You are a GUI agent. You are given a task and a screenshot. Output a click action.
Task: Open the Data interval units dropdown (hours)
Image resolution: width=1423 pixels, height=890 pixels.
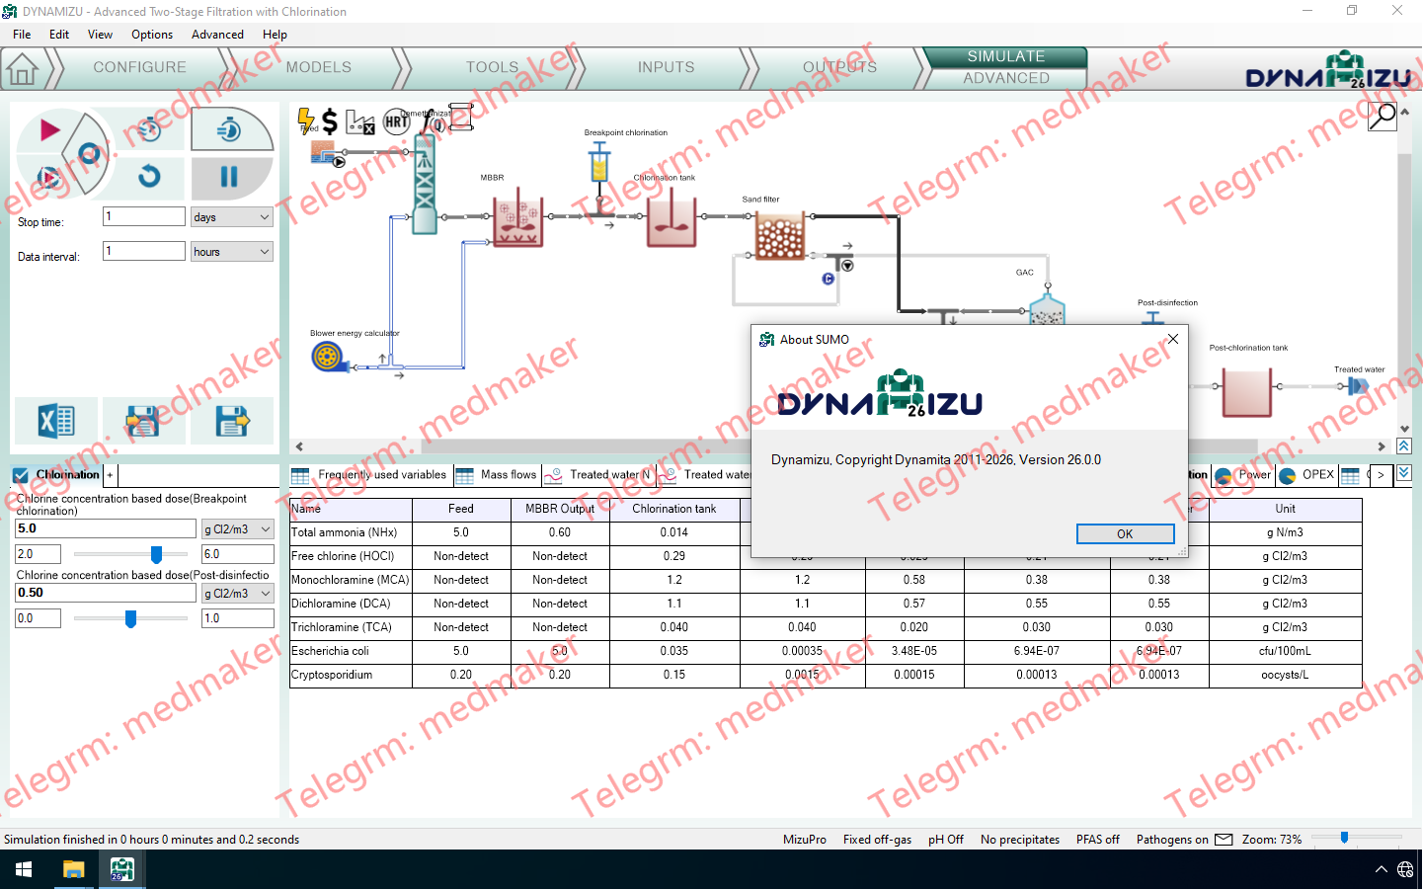pyautogui.click(x=231, y=252)
